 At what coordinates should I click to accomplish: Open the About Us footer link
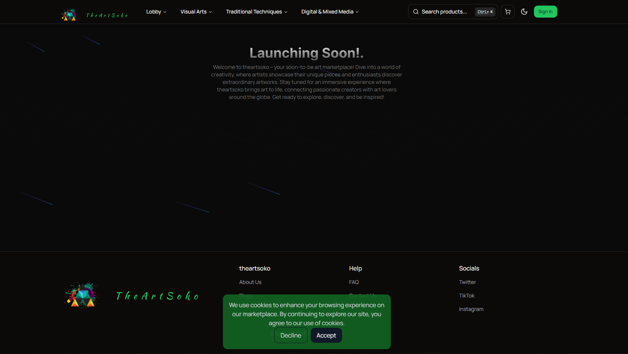pos(250,282)
